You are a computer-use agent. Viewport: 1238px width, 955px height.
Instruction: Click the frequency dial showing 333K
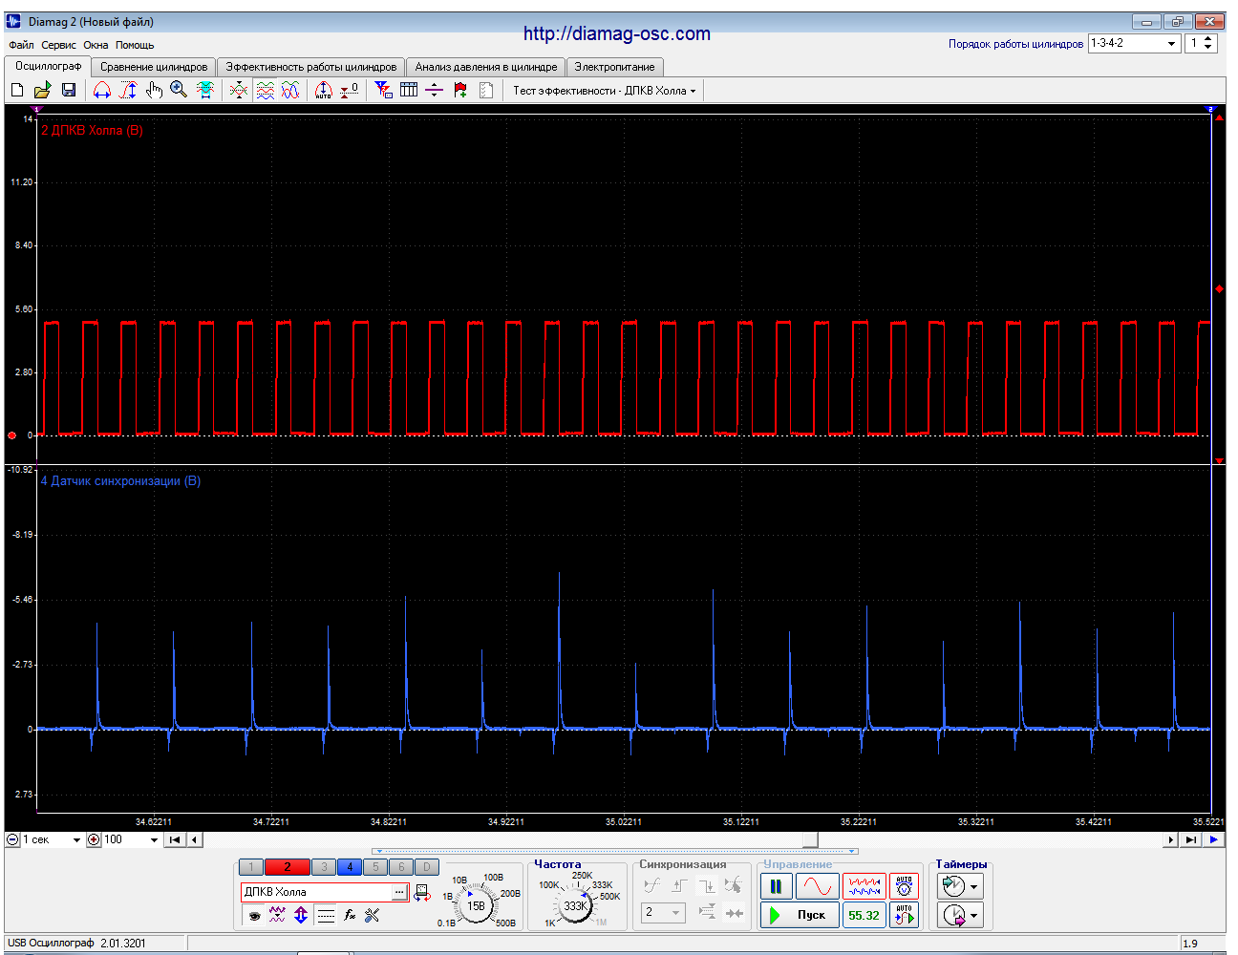[x=575, y=905]
